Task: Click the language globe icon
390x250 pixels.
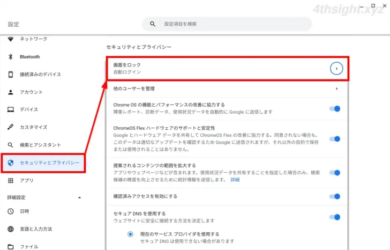Action: 11,229
